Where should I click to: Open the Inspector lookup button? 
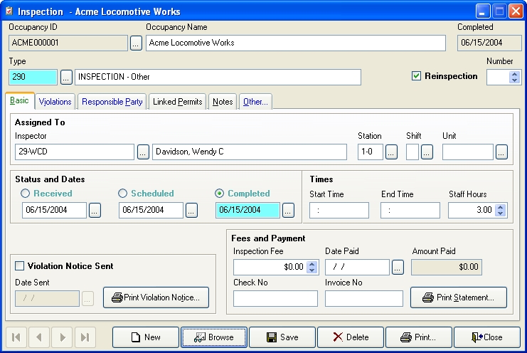coord(143,152)
